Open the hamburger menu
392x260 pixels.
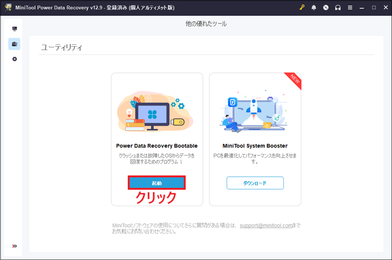click(x=350, y=7)
